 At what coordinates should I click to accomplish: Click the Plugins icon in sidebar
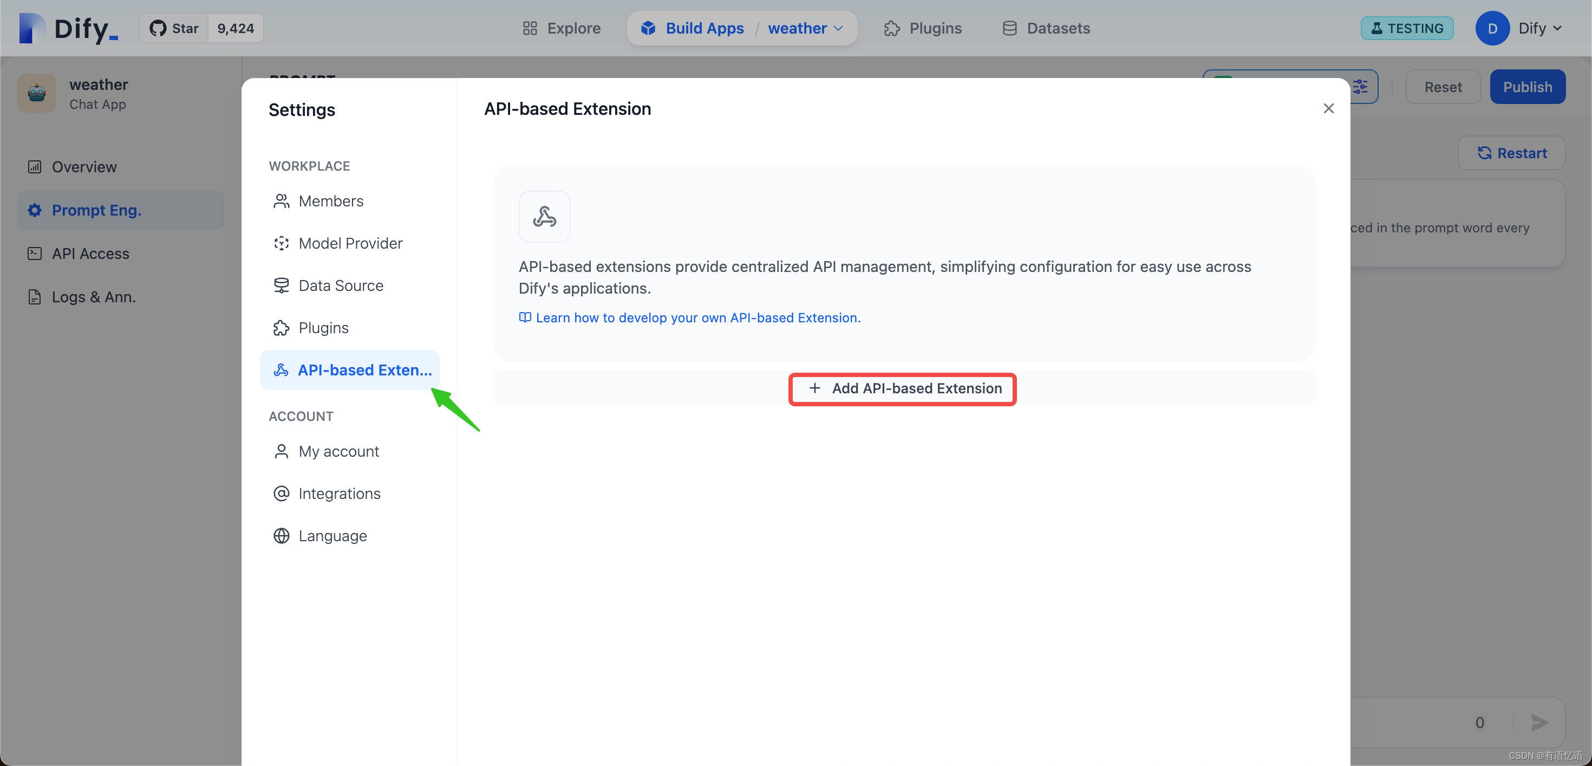click(x=282, y=327)
